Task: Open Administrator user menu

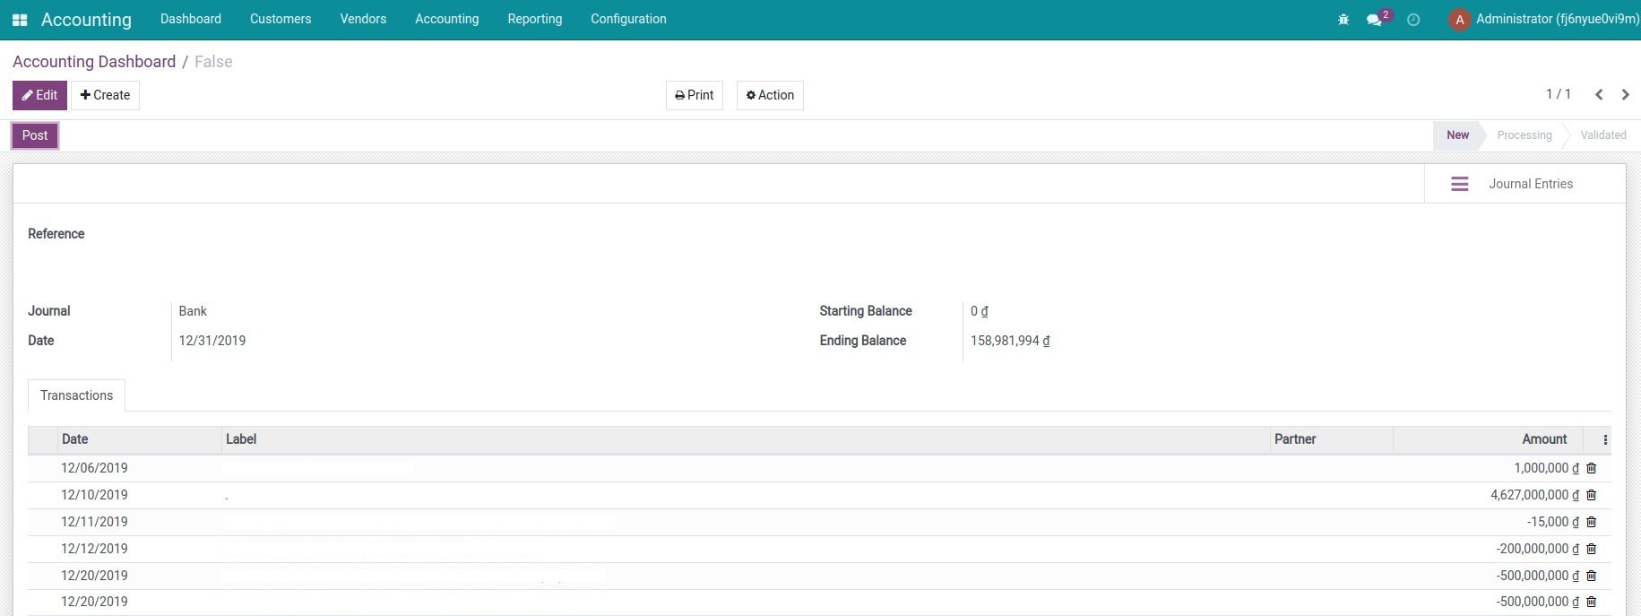Action: 1545,20
